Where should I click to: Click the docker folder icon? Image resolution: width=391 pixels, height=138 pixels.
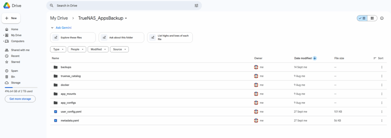(56, 85)
